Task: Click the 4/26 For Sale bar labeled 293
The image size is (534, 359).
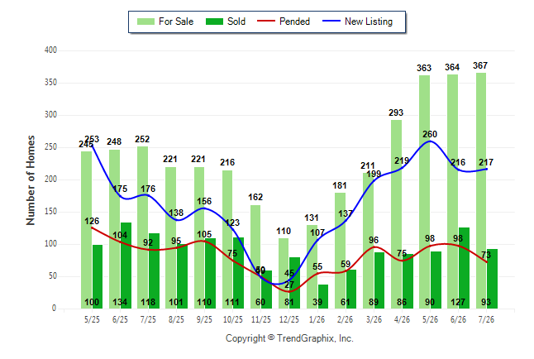Action: (397, 214)
